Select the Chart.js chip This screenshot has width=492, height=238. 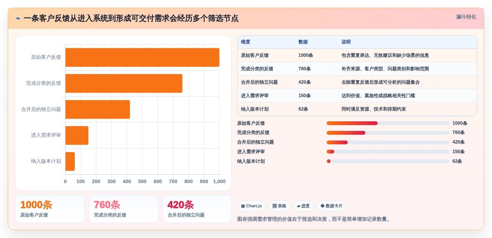pos(251,206)
